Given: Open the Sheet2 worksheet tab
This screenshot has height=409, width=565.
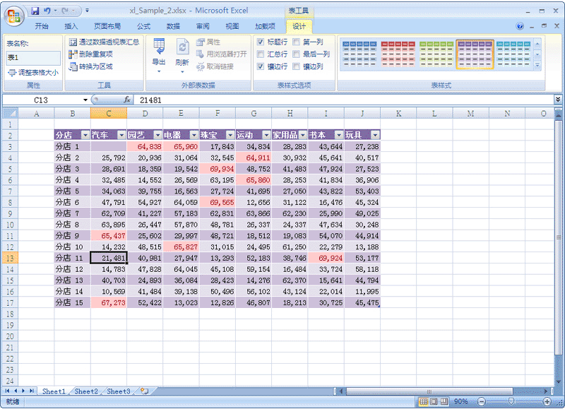Looking at the screenshot, I should (86, 391).
